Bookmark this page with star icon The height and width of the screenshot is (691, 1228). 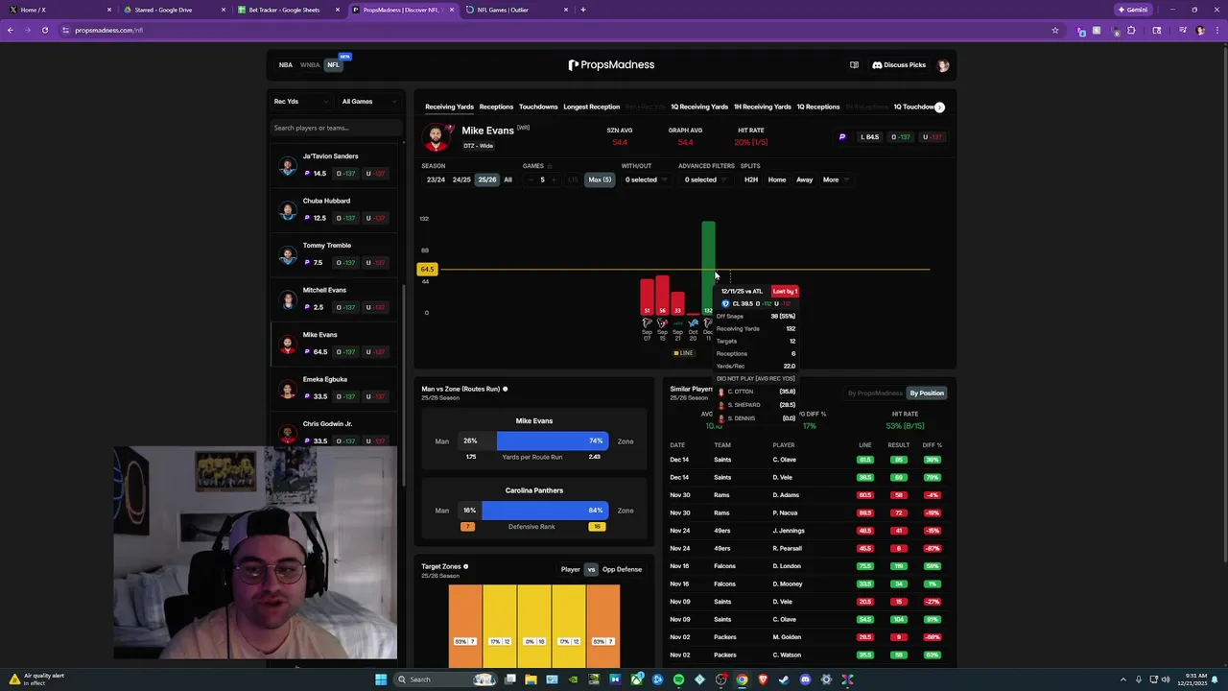(1055, 30)
